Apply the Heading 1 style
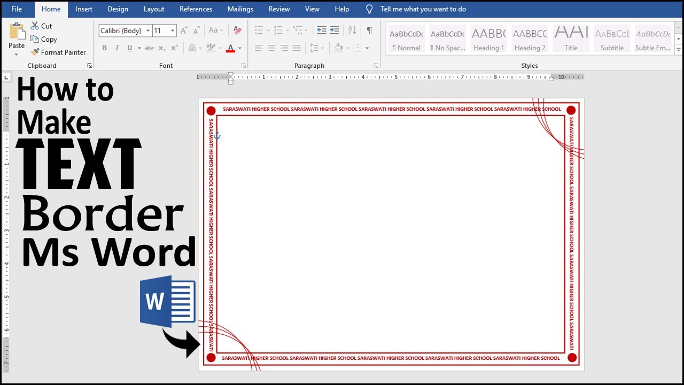This screenshot has height=385, width=684. tap(488, 37)
